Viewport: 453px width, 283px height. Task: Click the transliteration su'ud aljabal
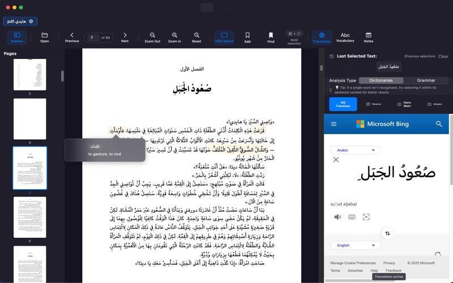(344, 204)
